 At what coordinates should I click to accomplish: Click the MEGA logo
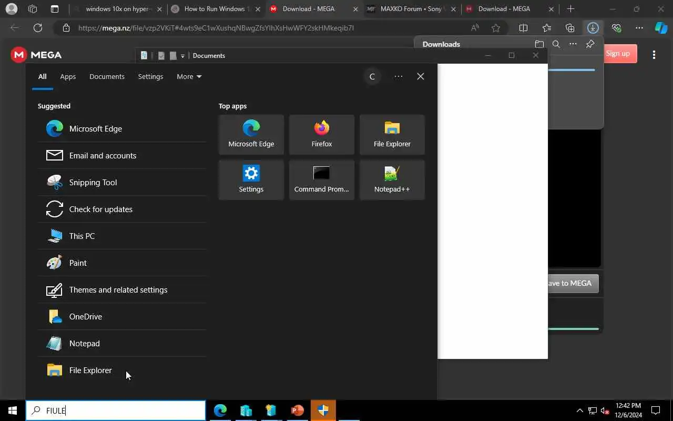click(36, 55)
